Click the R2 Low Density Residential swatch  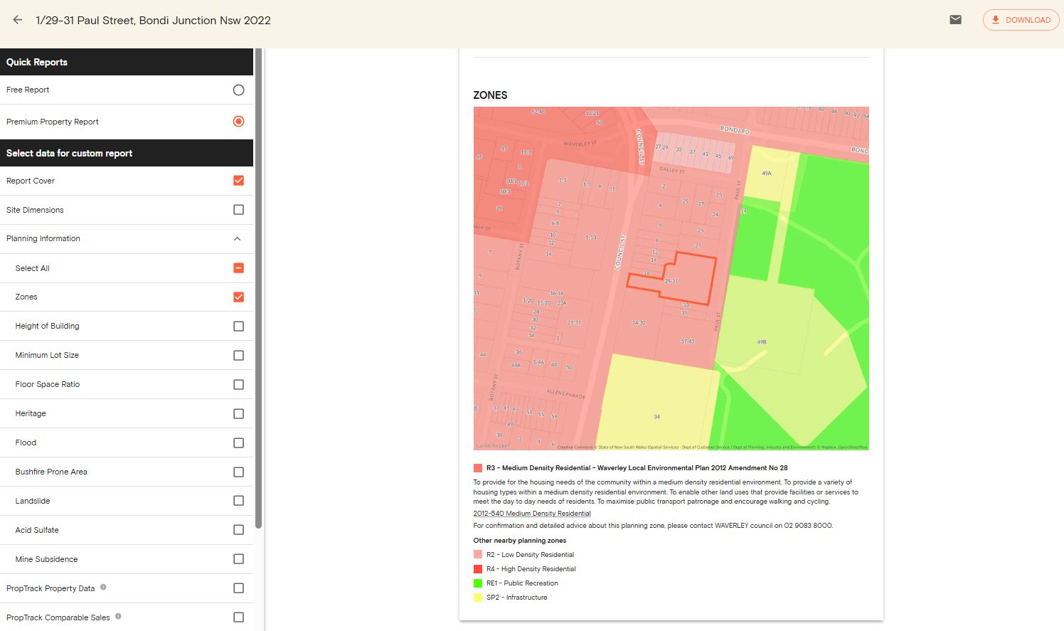coord(478,555)
